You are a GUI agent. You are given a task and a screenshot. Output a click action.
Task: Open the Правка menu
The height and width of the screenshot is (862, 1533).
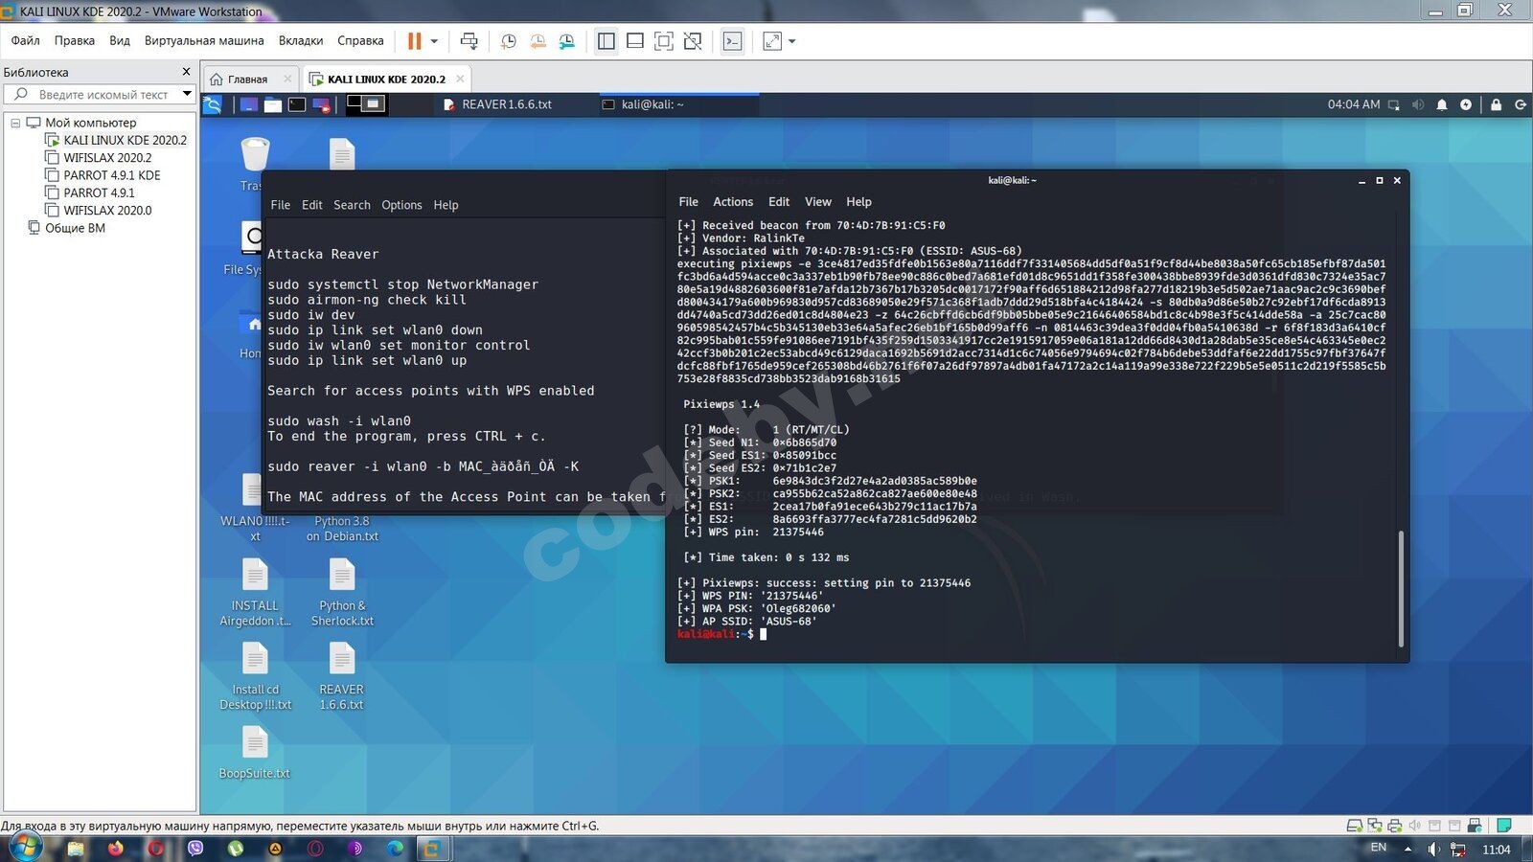74,40
